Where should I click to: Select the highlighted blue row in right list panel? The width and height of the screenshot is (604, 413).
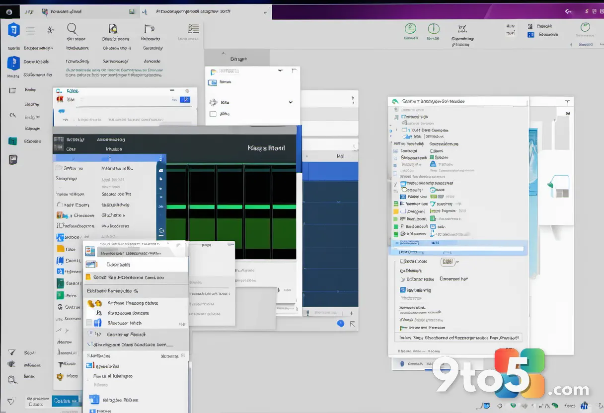(458, 243)
